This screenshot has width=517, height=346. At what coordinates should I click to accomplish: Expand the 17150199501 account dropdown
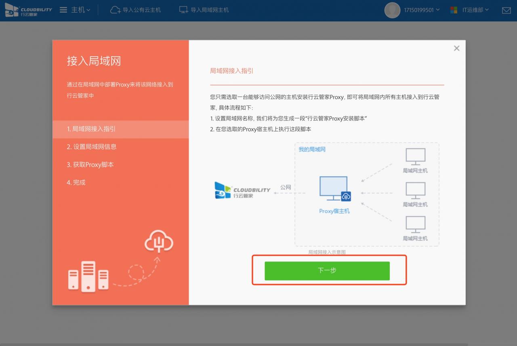point(422,10)
